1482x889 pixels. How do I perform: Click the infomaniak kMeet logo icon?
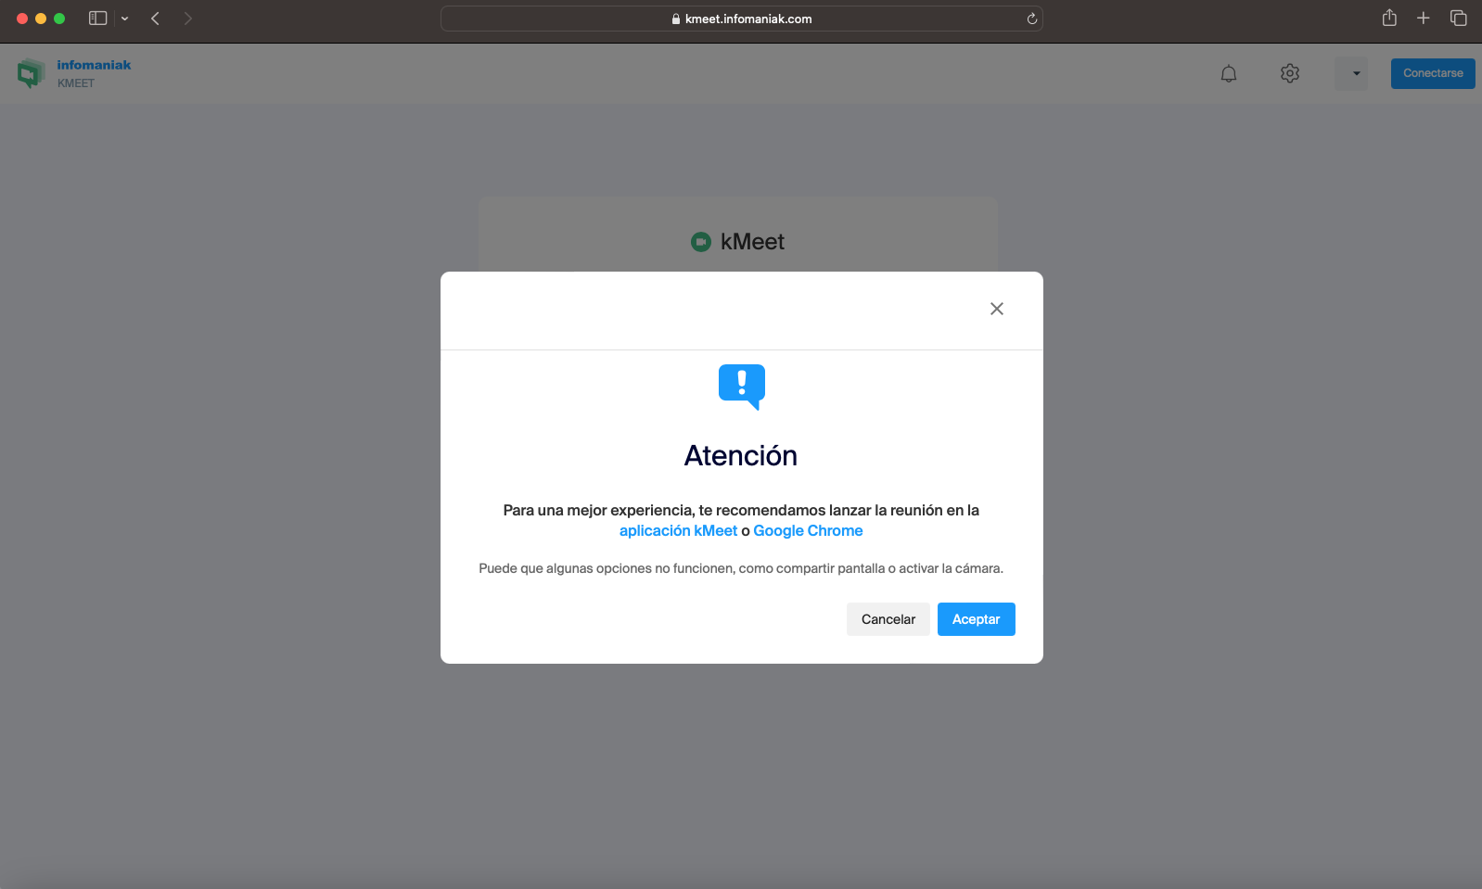coord(31,73)
